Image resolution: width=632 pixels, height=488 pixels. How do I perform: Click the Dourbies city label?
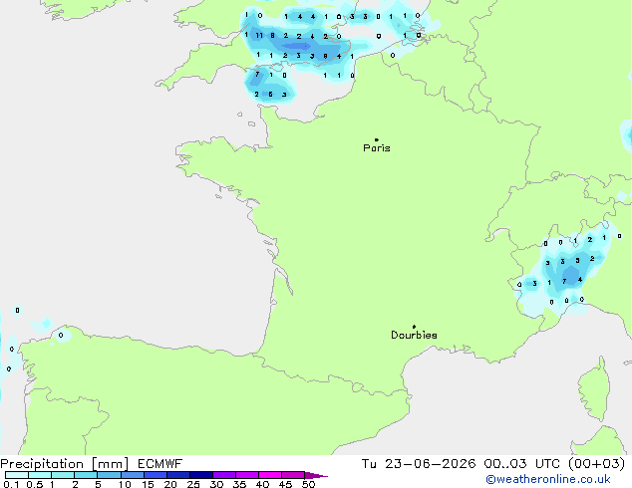click(414, 335)
